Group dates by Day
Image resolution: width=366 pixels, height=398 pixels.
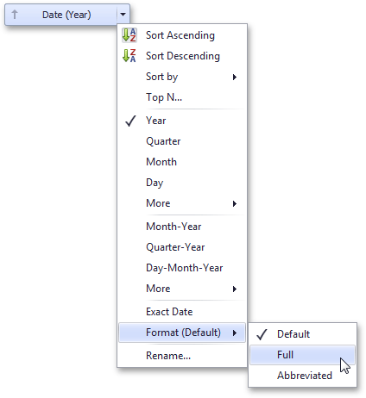(182, 183)
